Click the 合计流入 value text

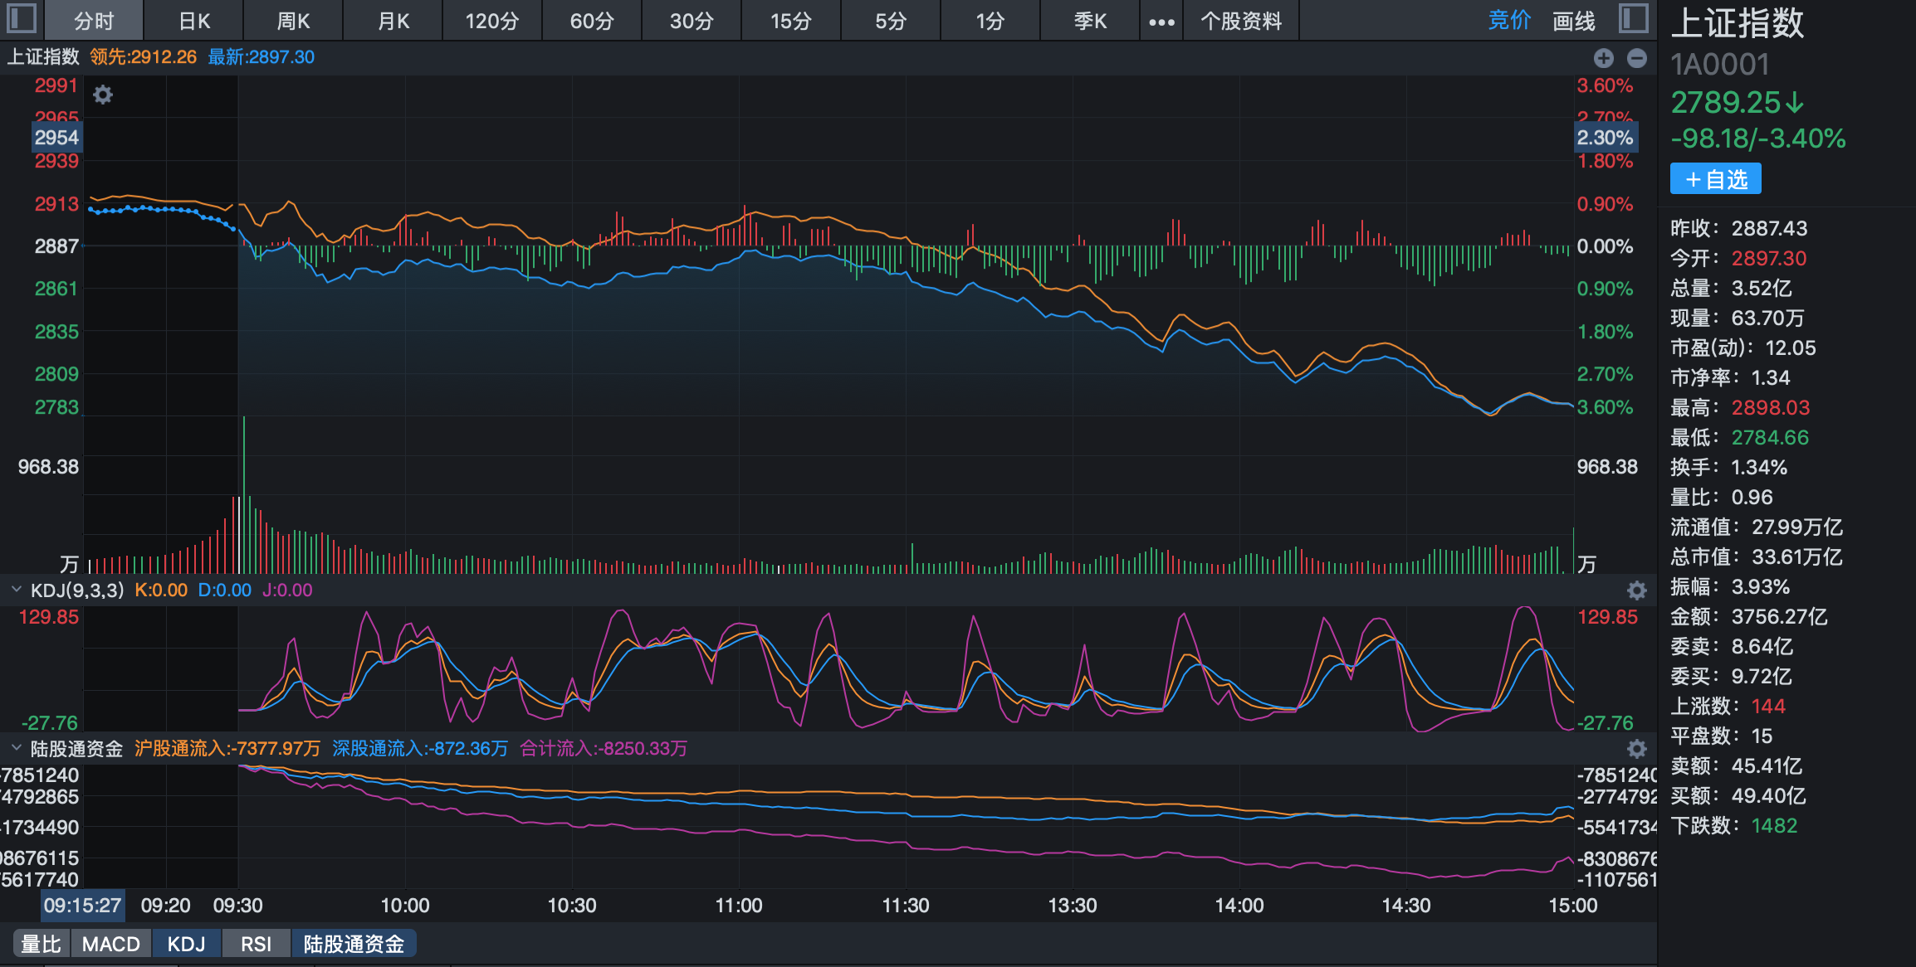pyautogui.click(x=604, y=749)
